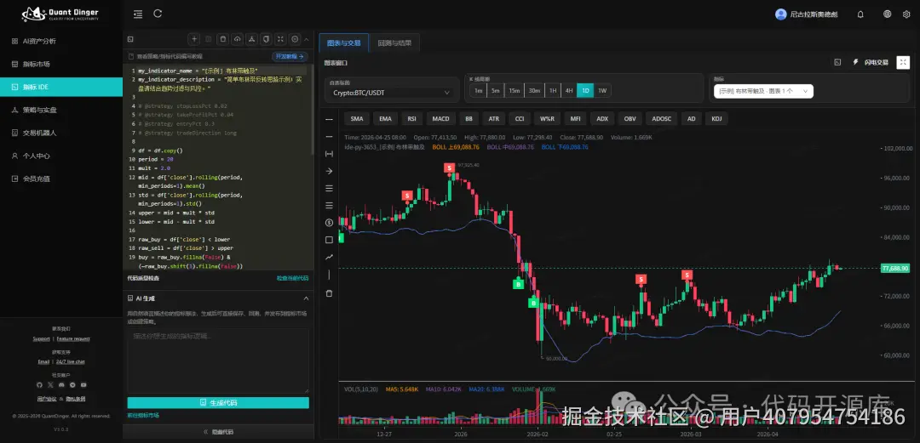Viewport: 920px width, 443px height.
Task: Open 个人中心 in sidebar
Action: 61,156
